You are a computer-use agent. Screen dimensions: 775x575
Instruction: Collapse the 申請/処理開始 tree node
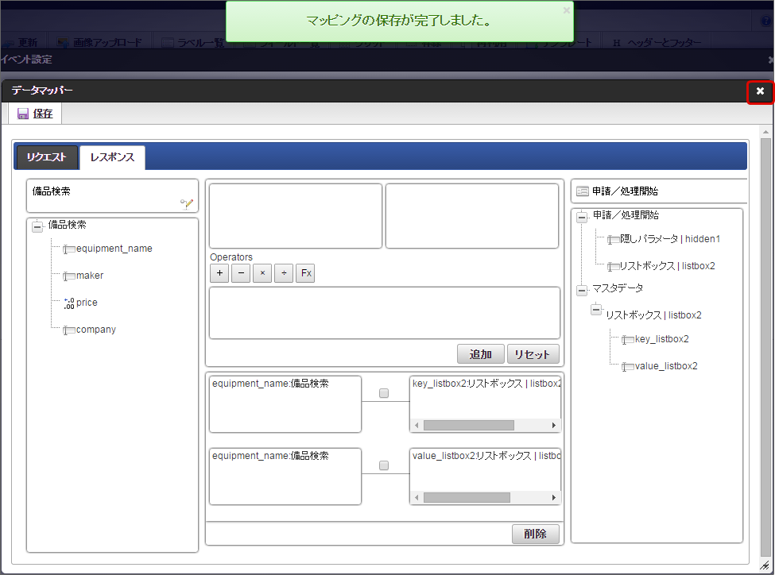582,218
